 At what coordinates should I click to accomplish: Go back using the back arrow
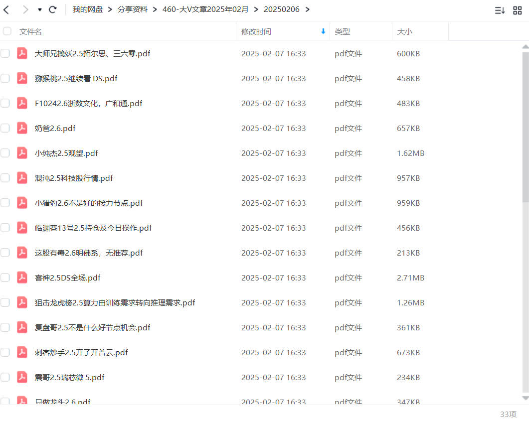point(6,9)
